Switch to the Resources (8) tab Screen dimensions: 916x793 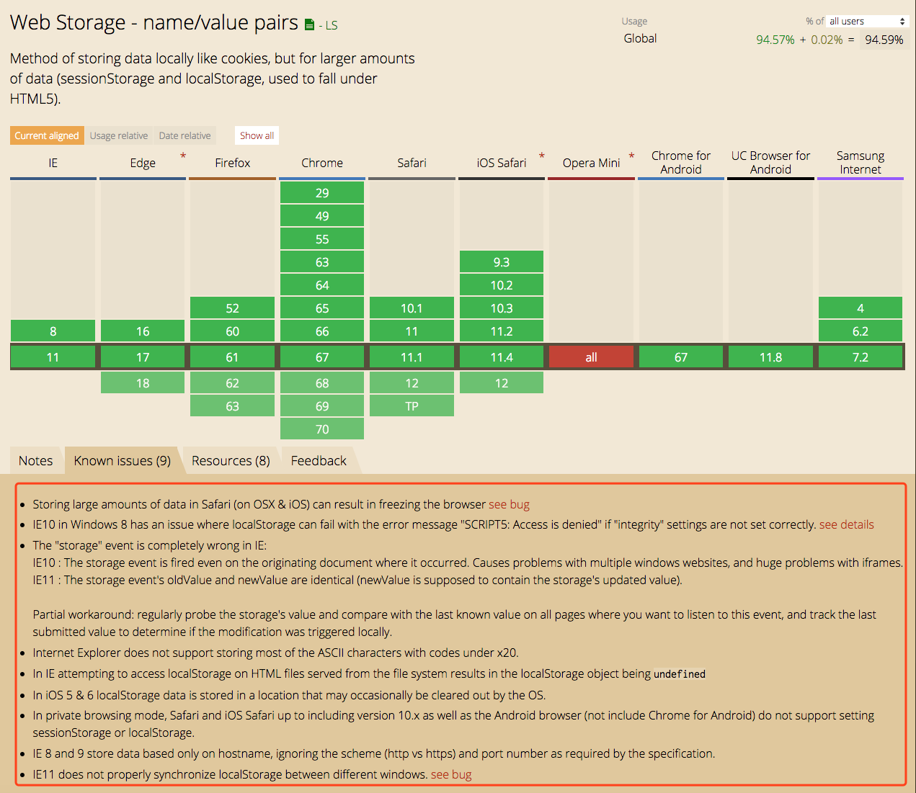[231, 461]
